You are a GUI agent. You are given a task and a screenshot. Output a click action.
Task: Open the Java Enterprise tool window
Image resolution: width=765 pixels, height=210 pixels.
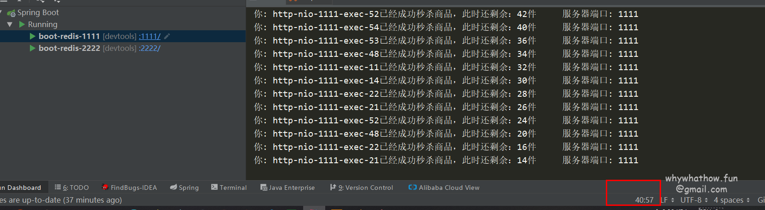point(288,188)
